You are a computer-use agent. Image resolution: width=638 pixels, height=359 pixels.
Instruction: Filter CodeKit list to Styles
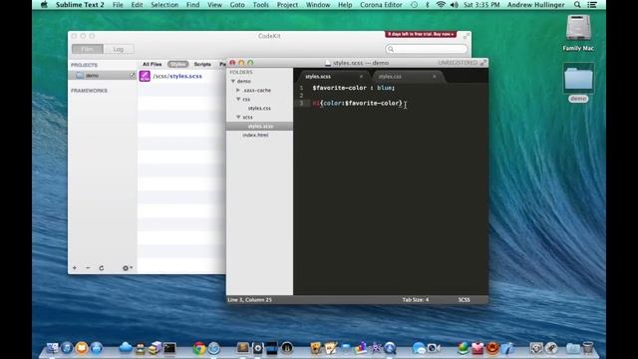(x=177, y=64)
